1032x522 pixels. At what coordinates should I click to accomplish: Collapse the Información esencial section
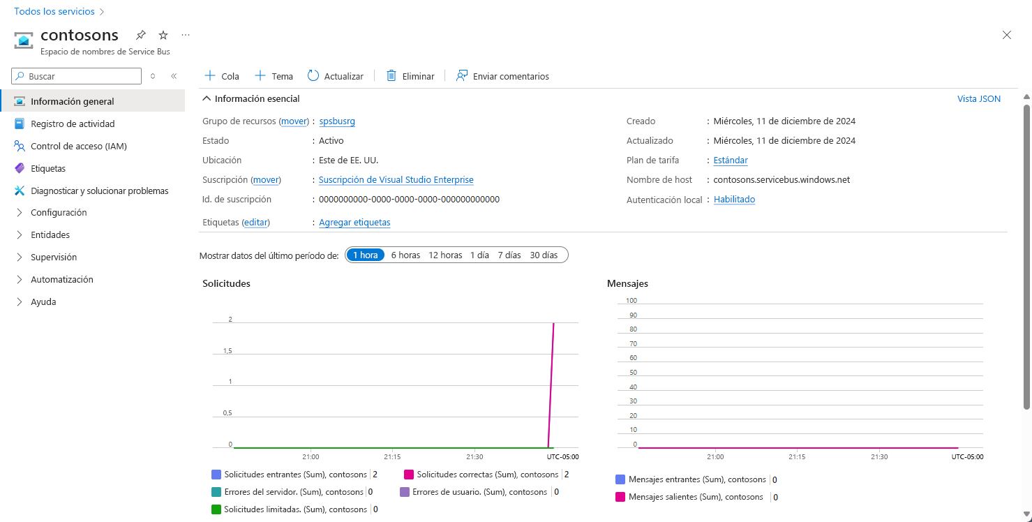[x=251, y=98]
